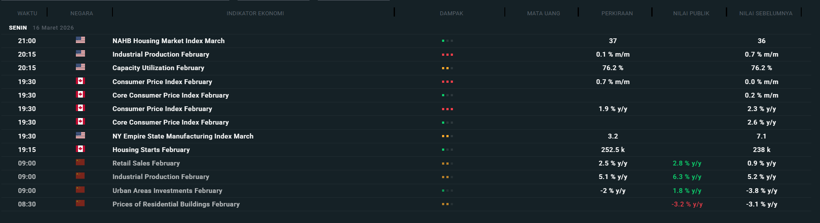Click China flag beside 09:00 Industrial Production
The image size is (820, 223).
point(80,176)
